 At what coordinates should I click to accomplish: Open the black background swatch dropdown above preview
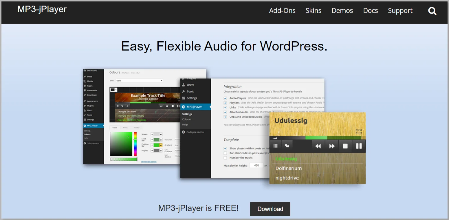pyautogui.click(x=114, y=90)
